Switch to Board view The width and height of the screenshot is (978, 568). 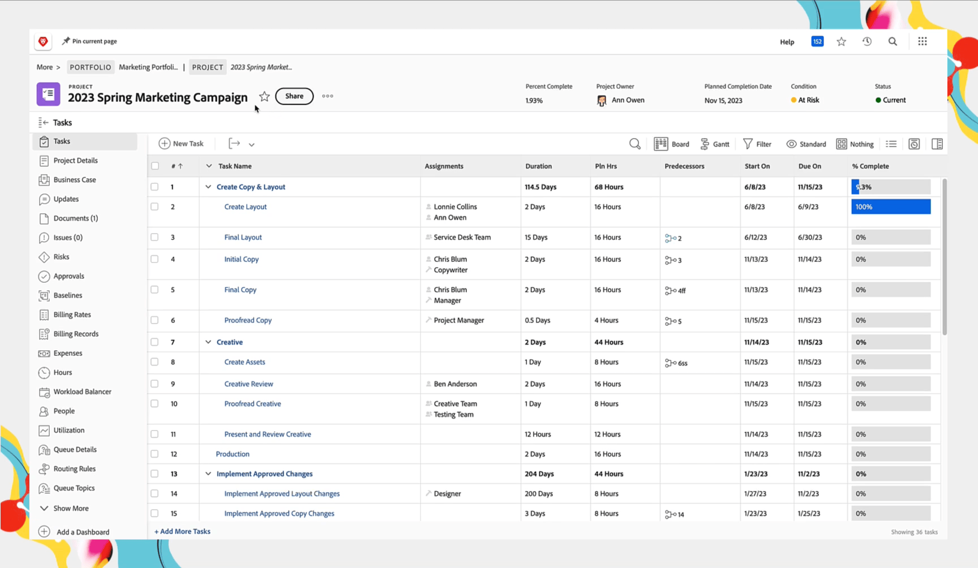pyautogui.click(x=672, y=144)
